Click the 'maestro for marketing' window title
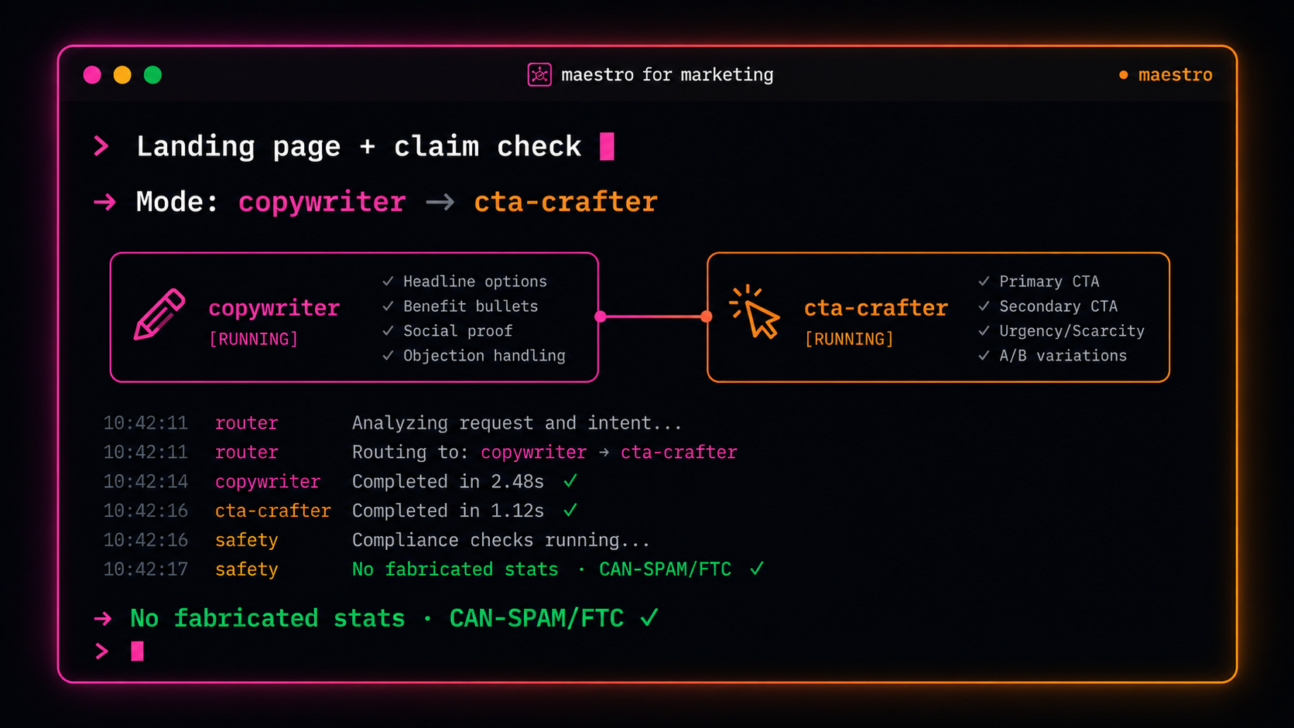 [x=667, y=74]
